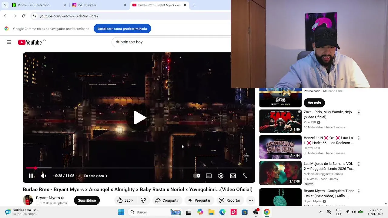The height and width of the screenshot is (218, 388).
Task: Toggle the autoplay switch in the player
Action: click(197, 176)
